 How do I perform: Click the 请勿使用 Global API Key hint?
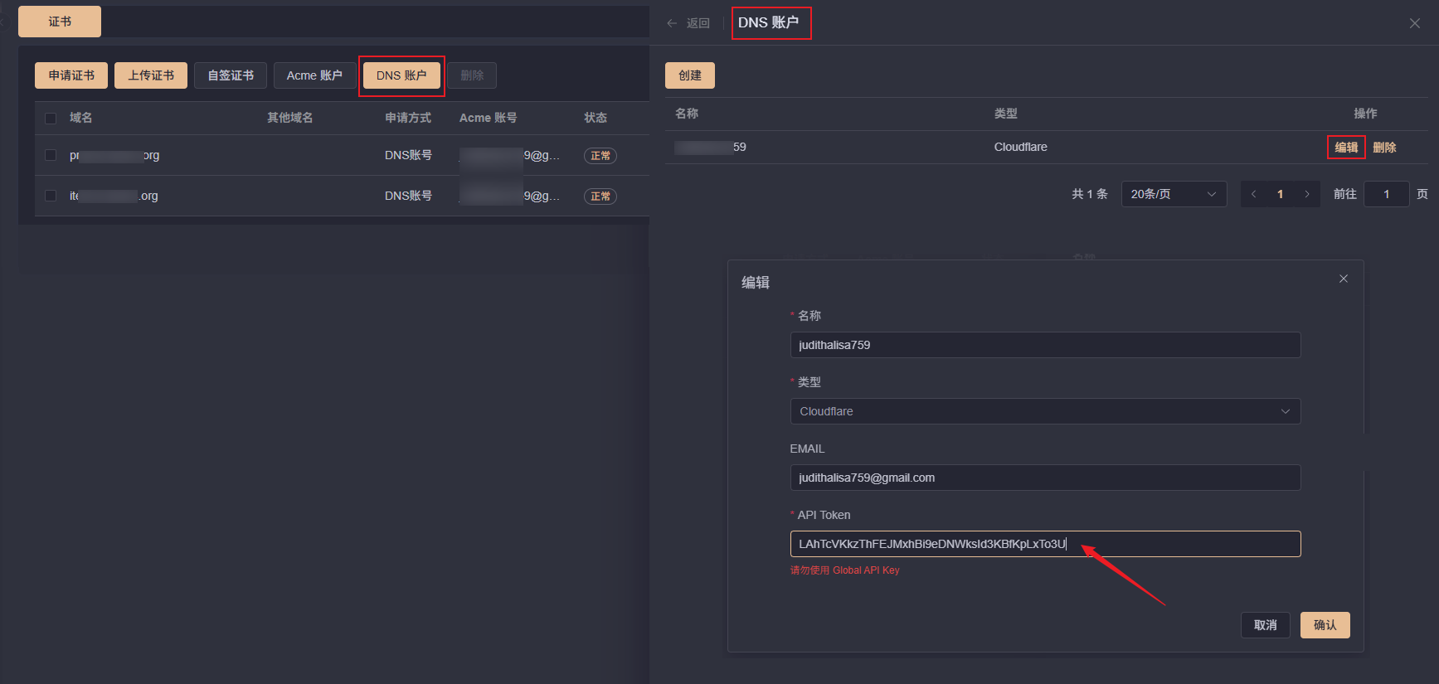(x=844, y=570)
